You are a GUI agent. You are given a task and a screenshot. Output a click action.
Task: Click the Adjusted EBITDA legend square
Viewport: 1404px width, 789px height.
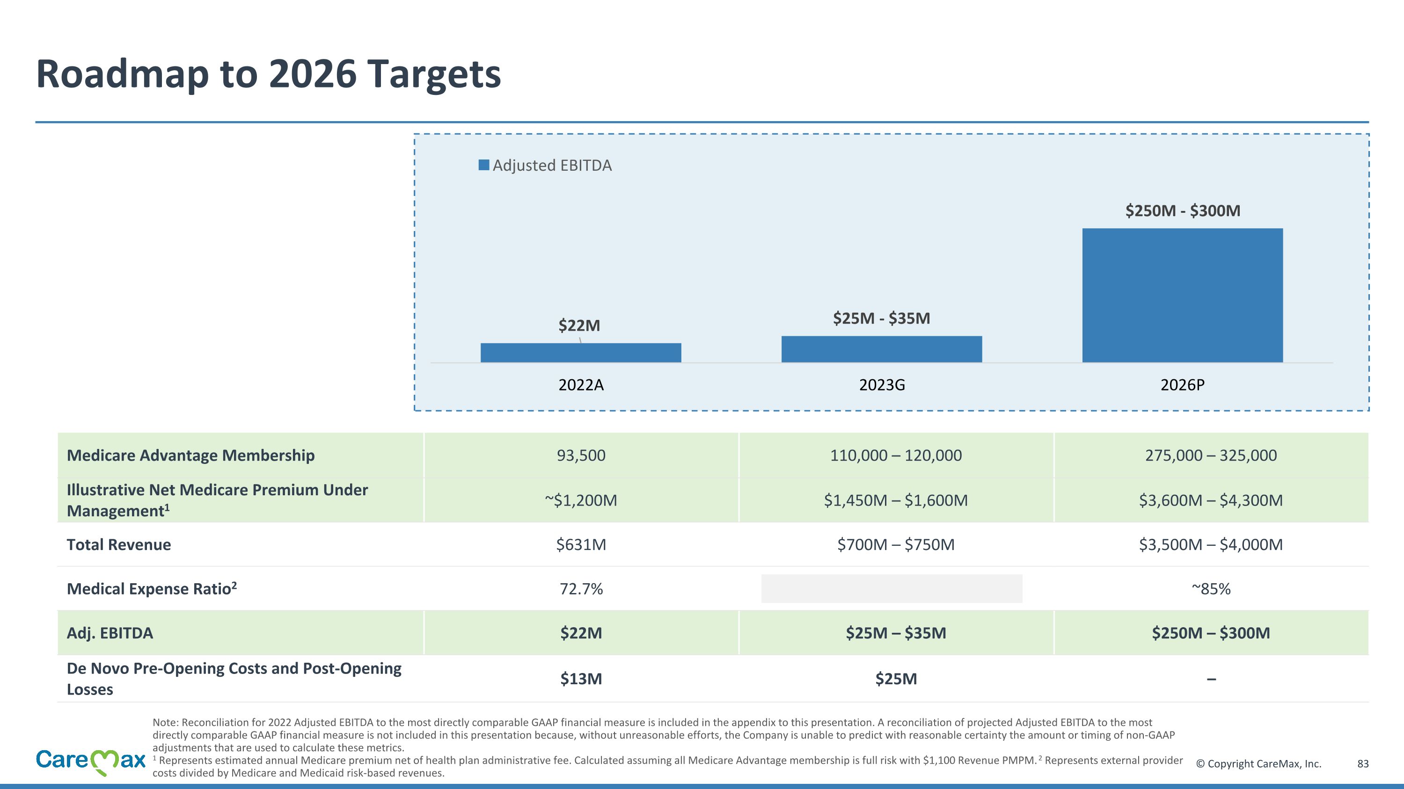[483, 165]
